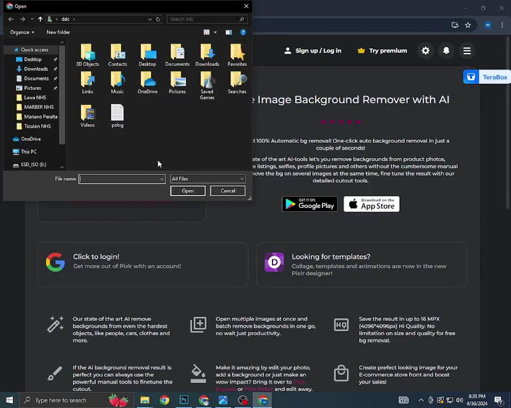Open the Saved Games folder

(x=207, y=86)
